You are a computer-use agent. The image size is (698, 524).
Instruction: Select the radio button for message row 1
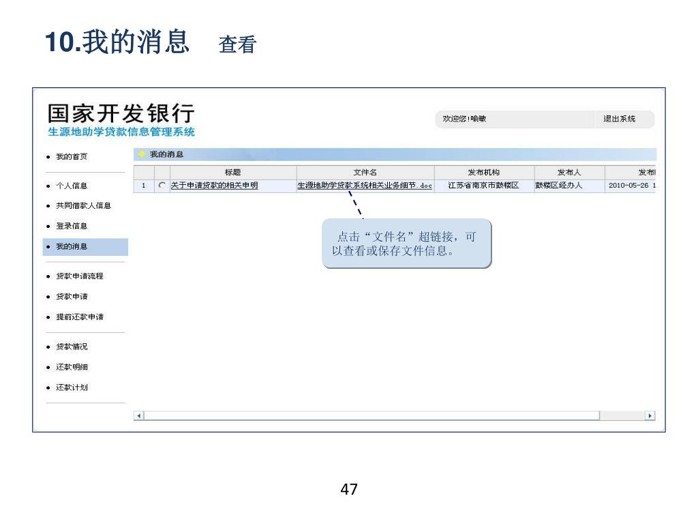162,185
